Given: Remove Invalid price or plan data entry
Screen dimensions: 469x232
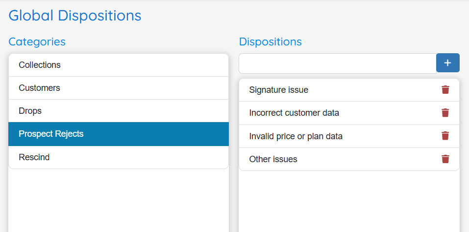Looking at the screenshot, I should click(x=445, y=136).
